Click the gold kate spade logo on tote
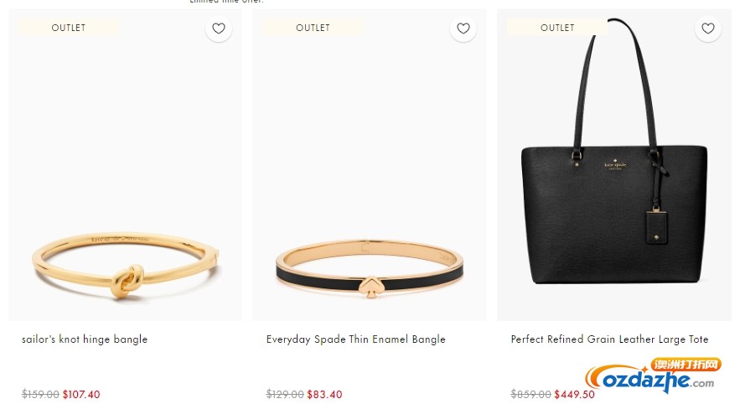 (615, 164)
